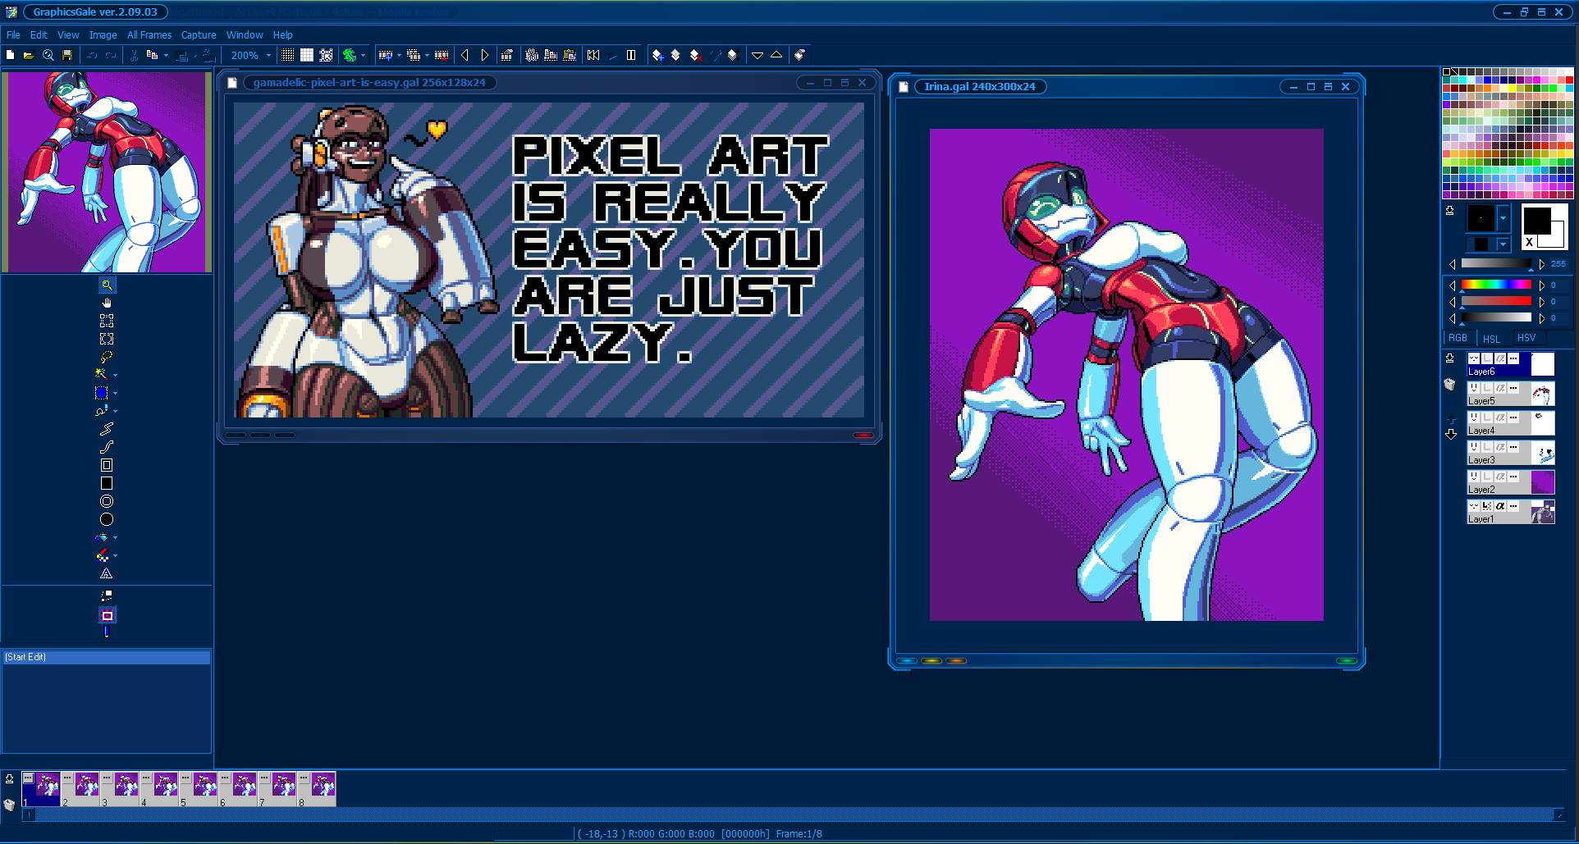Open Layer3 properties ellipsis button

click(x=1513, y=447)
